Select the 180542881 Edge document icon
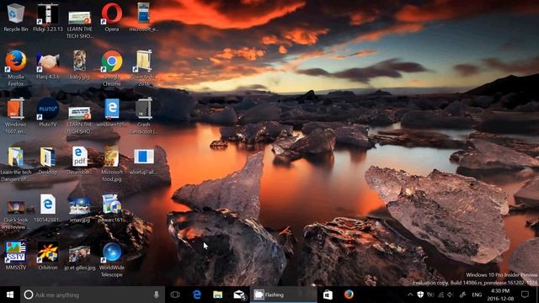 48,209
